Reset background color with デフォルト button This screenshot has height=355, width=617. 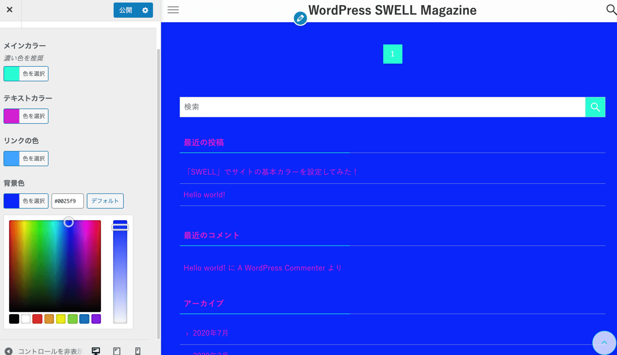click(x=105, y=201)
